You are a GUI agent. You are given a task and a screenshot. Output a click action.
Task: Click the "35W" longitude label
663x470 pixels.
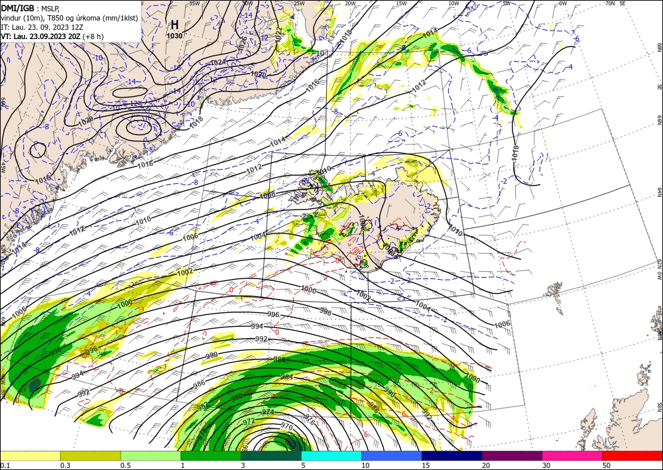pos(194,3)
